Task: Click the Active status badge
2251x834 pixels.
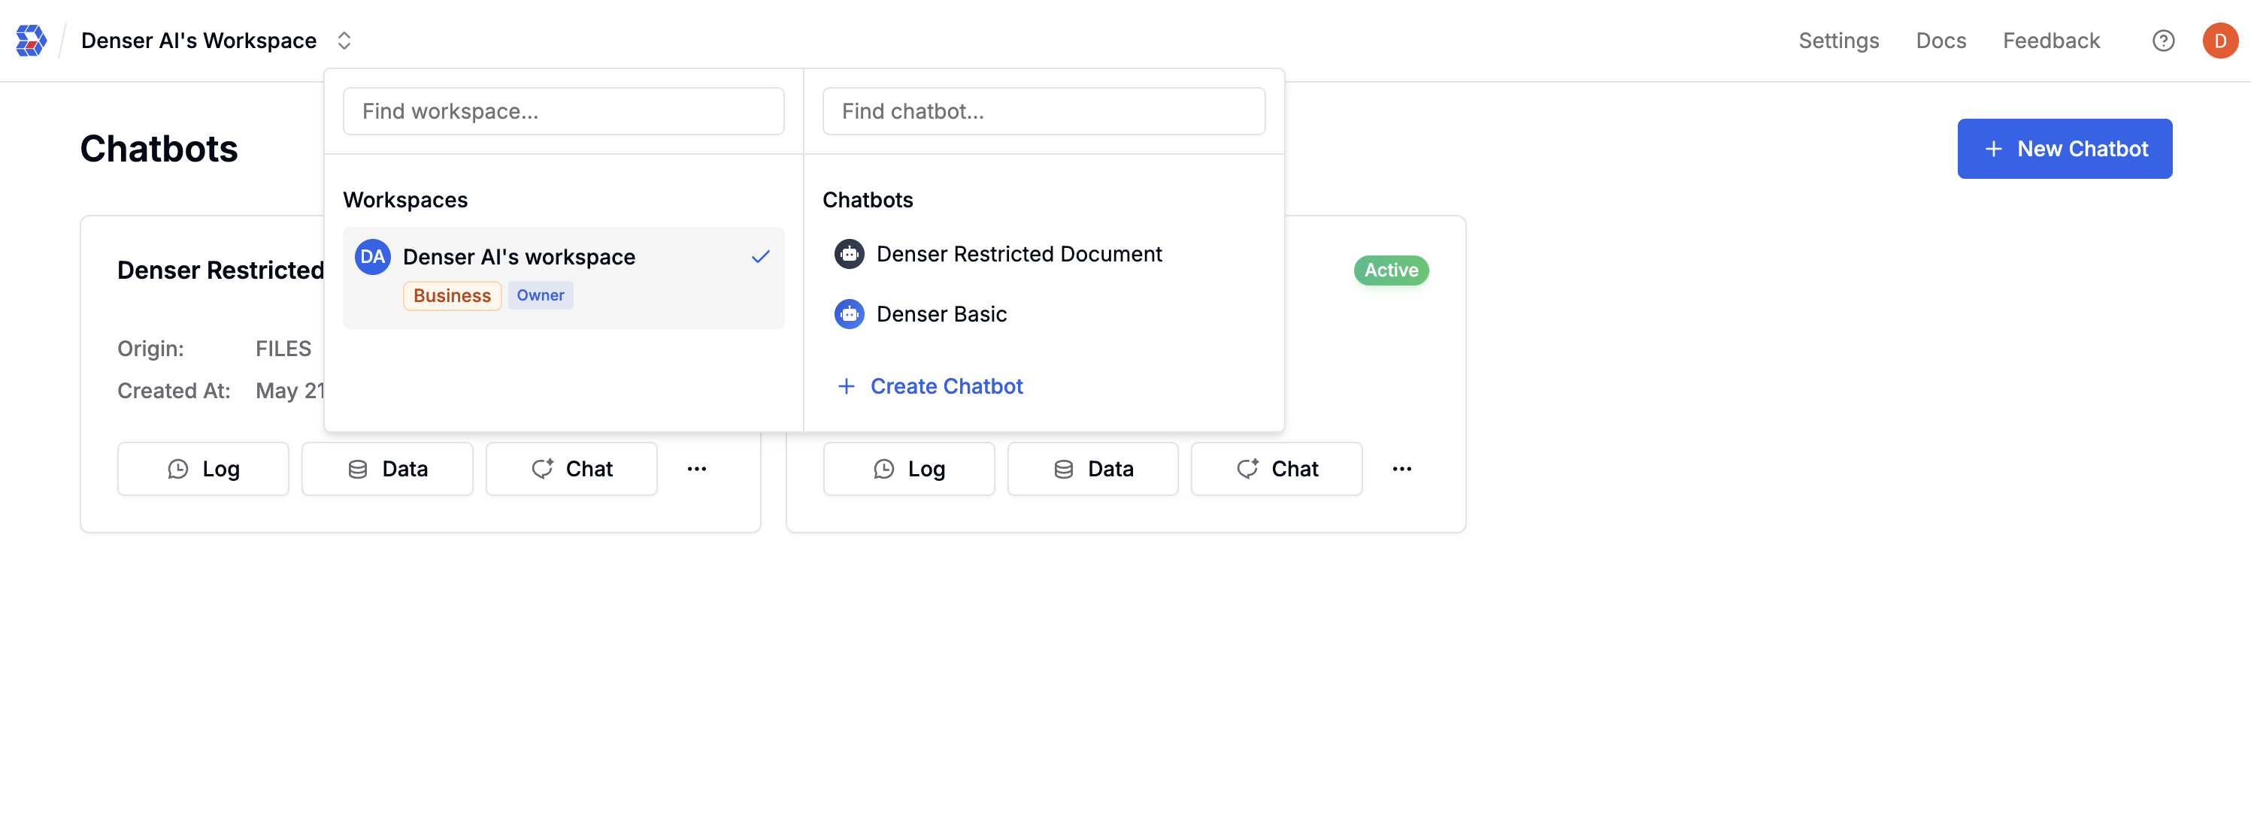Action: (x=1391, y=270)
